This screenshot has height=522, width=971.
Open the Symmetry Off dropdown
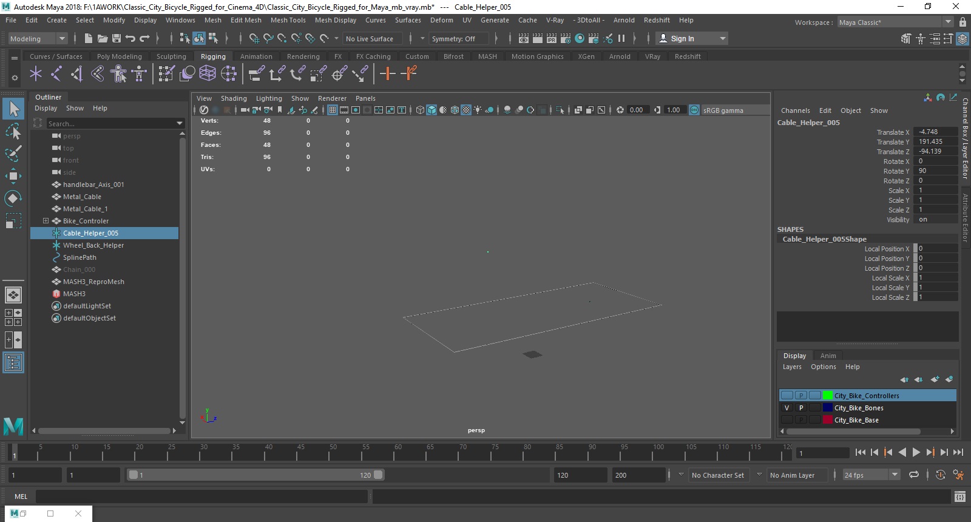tap(458, 38)
